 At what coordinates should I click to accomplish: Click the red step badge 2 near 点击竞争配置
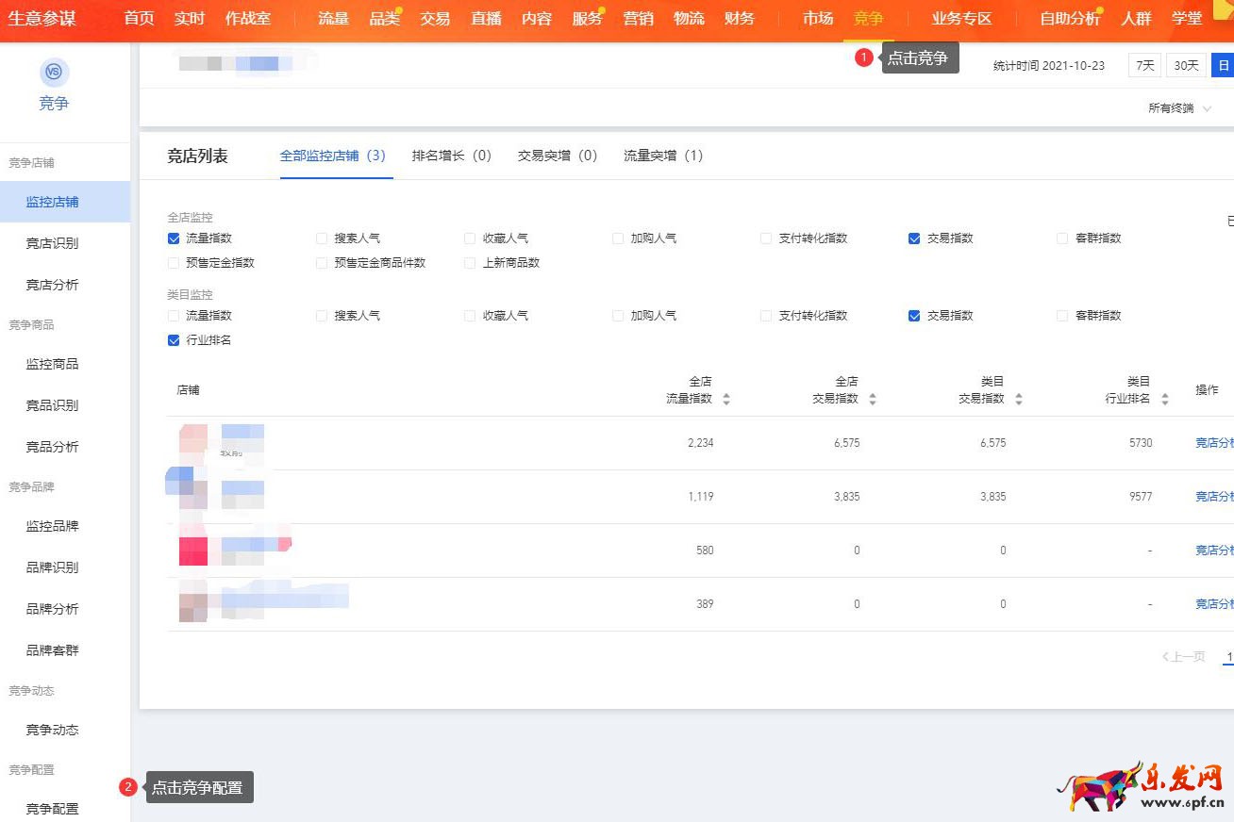[127, 787]
